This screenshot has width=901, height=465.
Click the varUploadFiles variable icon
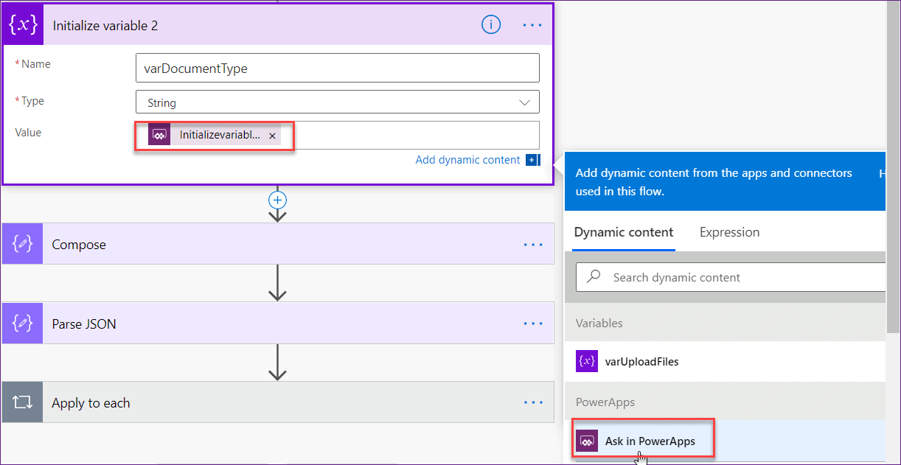point(586,361)
